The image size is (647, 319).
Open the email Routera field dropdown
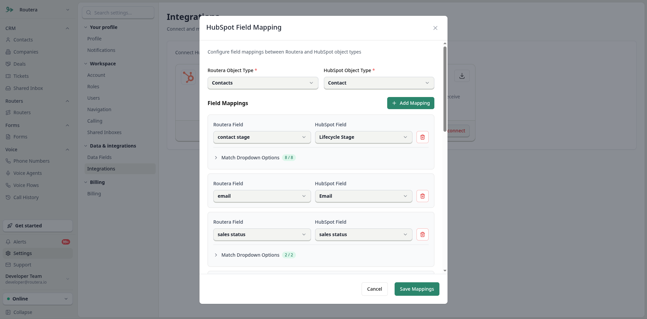[262, 196]
